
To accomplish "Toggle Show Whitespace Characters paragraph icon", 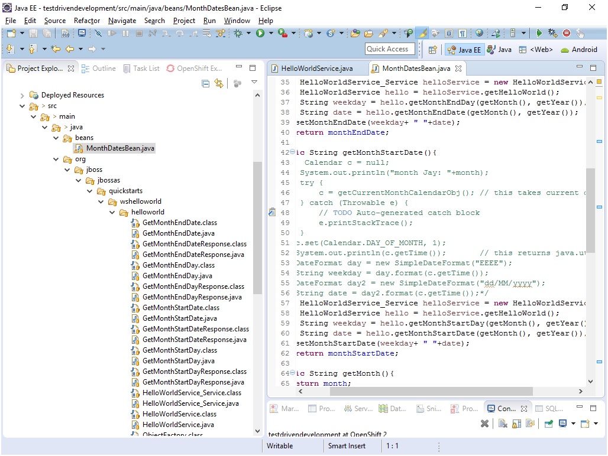I will tap(462, 34).
